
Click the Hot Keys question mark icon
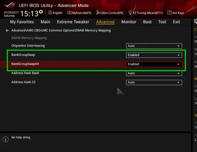pos(169,13)
